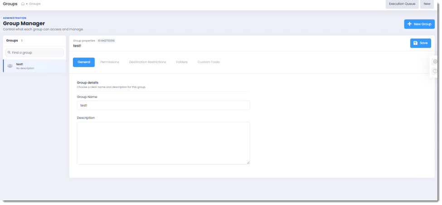442x205 pixels.
Task: Select the test! group in the list
Action: pos(34,66)
